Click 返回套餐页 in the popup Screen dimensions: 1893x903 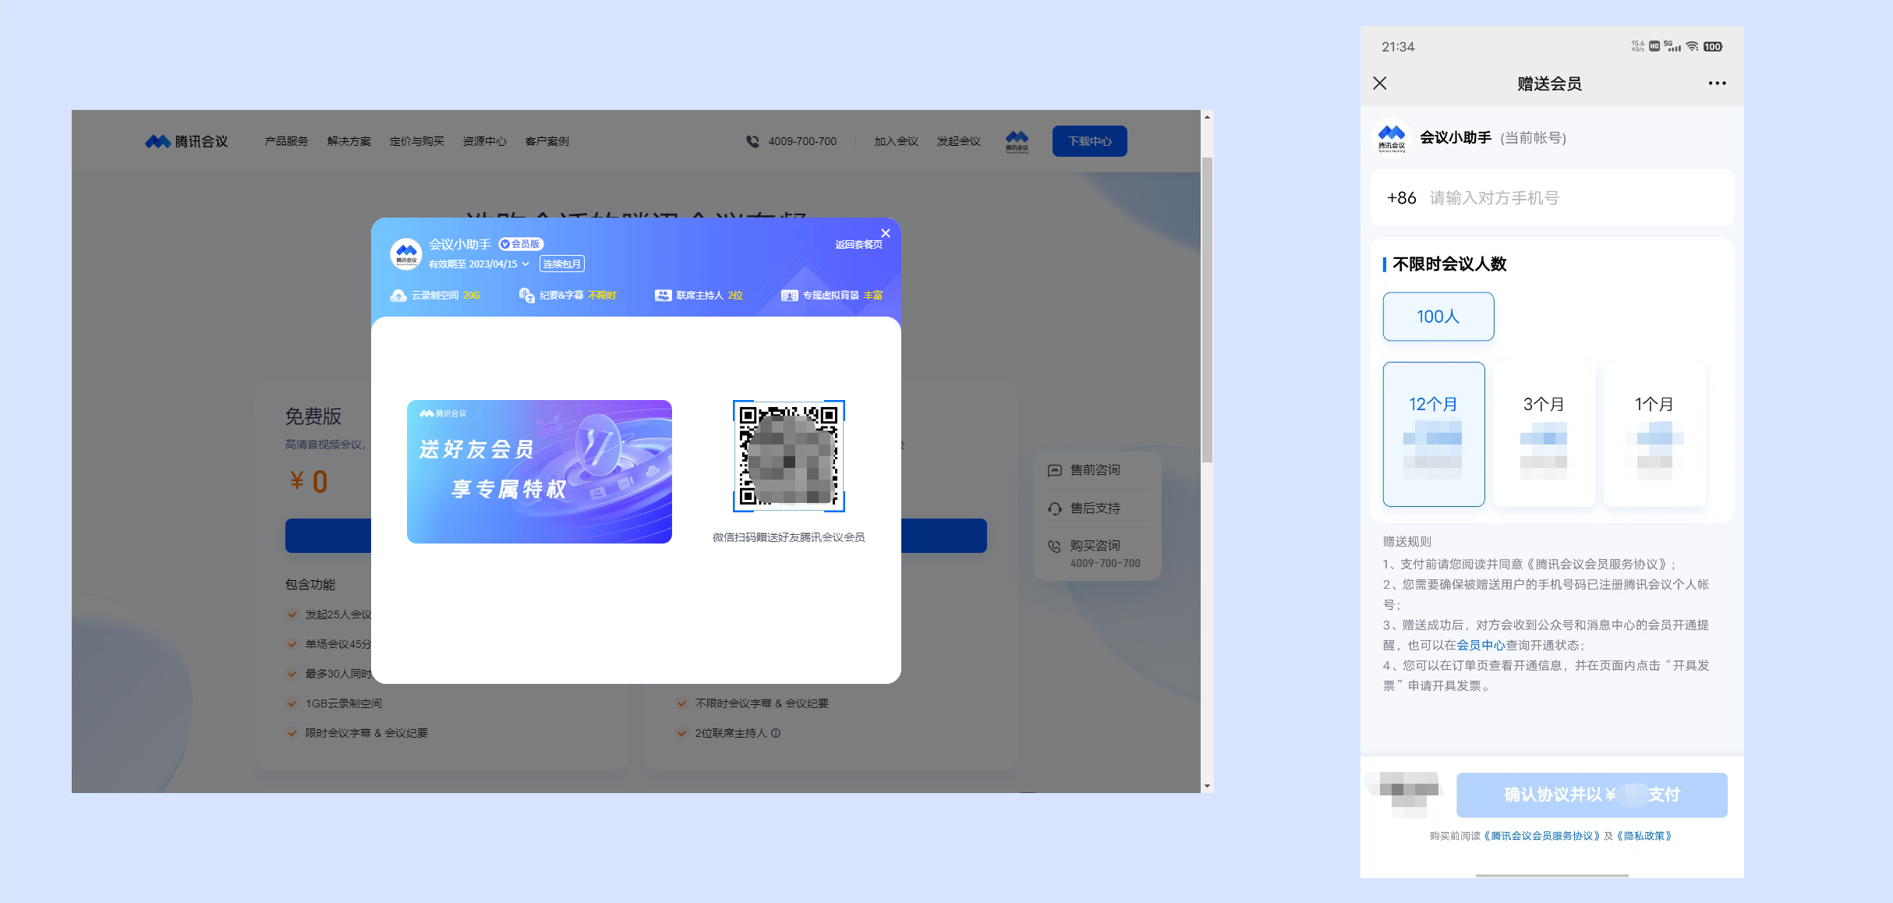(858, 245)
